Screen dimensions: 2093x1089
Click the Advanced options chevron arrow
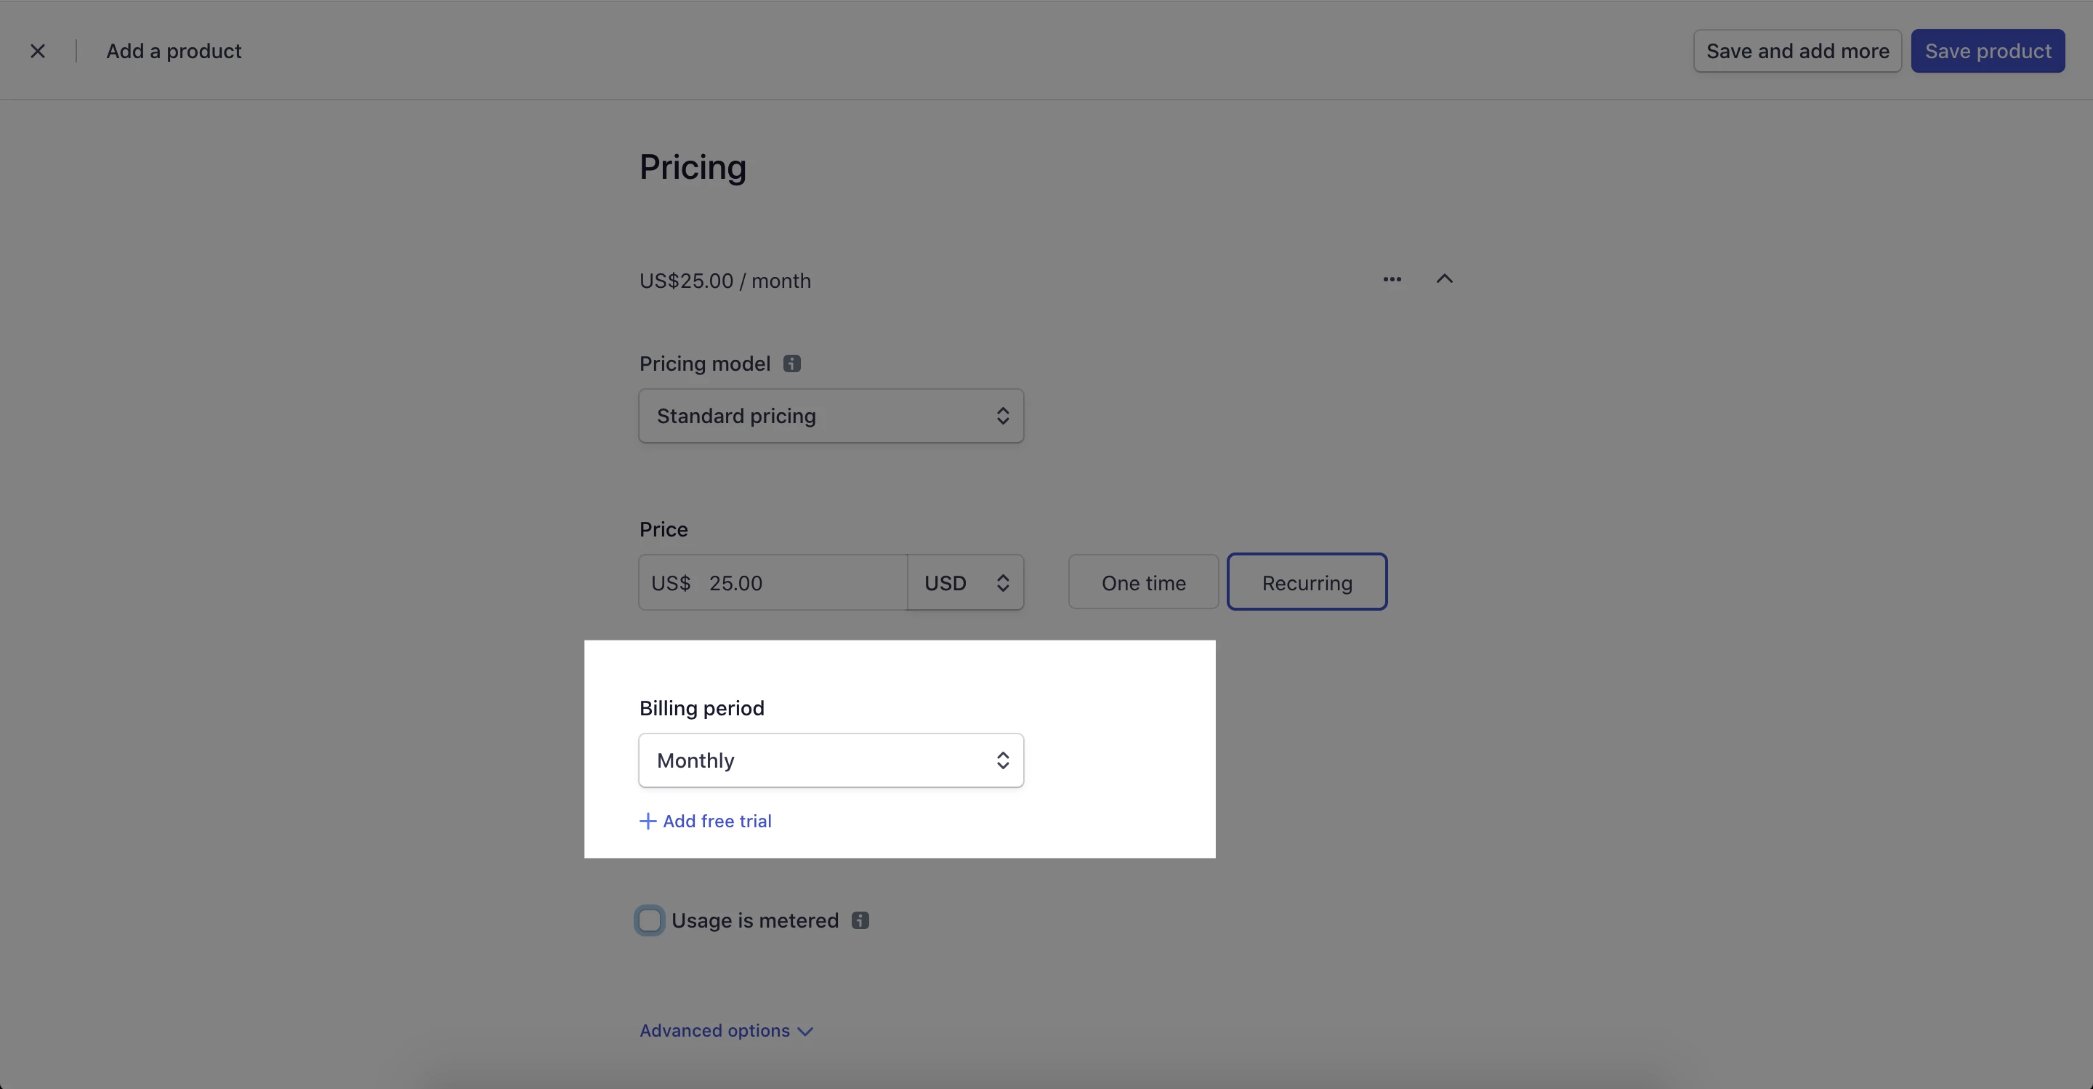pos(805,1032)
